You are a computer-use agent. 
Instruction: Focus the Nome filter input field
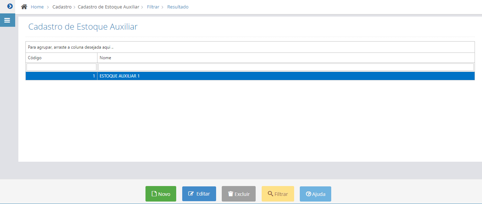tap(286, 67)
